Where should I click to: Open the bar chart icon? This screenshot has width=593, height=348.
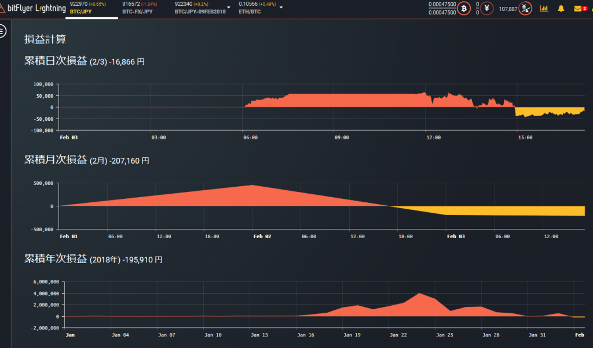point(544,9)
